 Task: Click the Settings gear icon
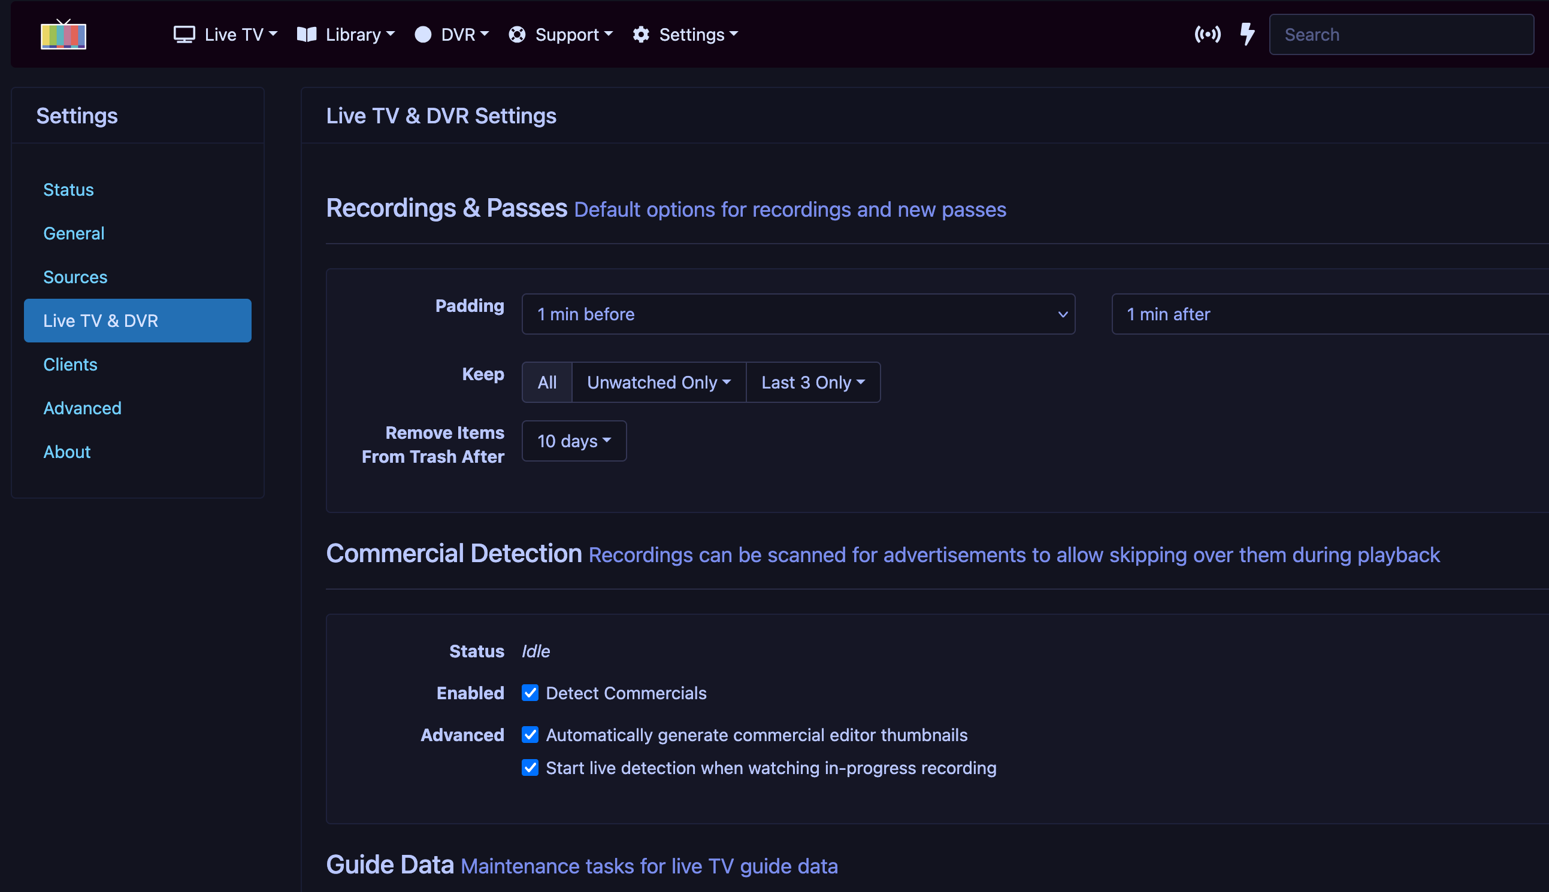click(641, 35)
